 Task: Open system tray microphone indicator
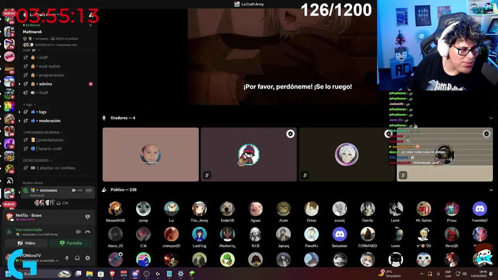click(x=438, y=274)
